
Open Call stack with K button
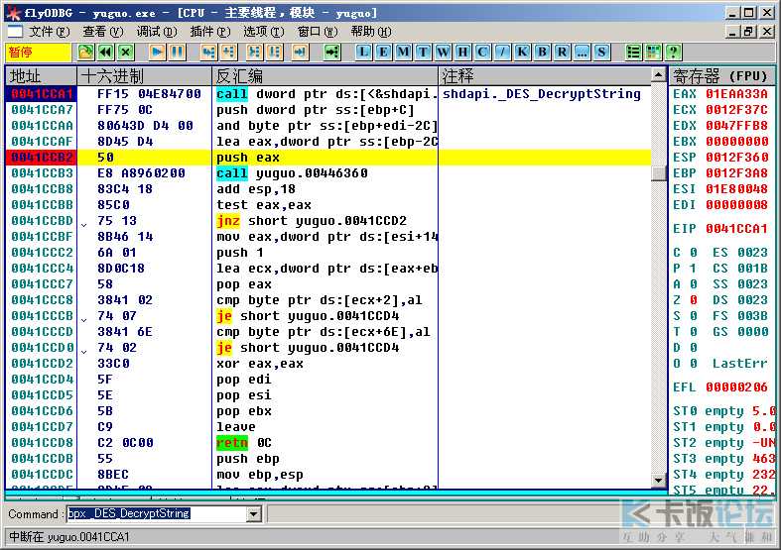tap(523, 53)
